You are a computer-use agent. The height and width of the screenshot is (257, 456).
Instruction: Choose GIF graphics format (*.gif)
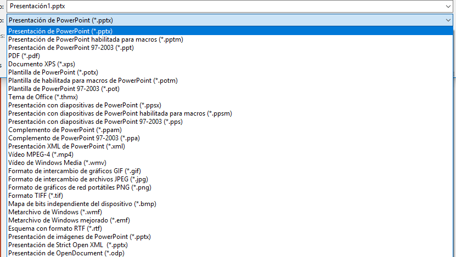230,171
